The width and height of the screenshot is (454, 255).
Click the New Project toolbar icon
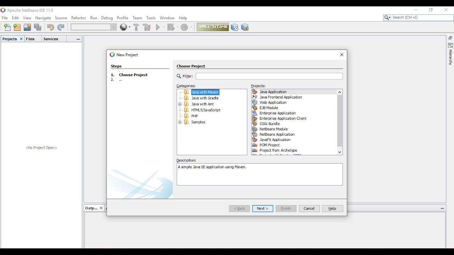click(x=17, y=27)
